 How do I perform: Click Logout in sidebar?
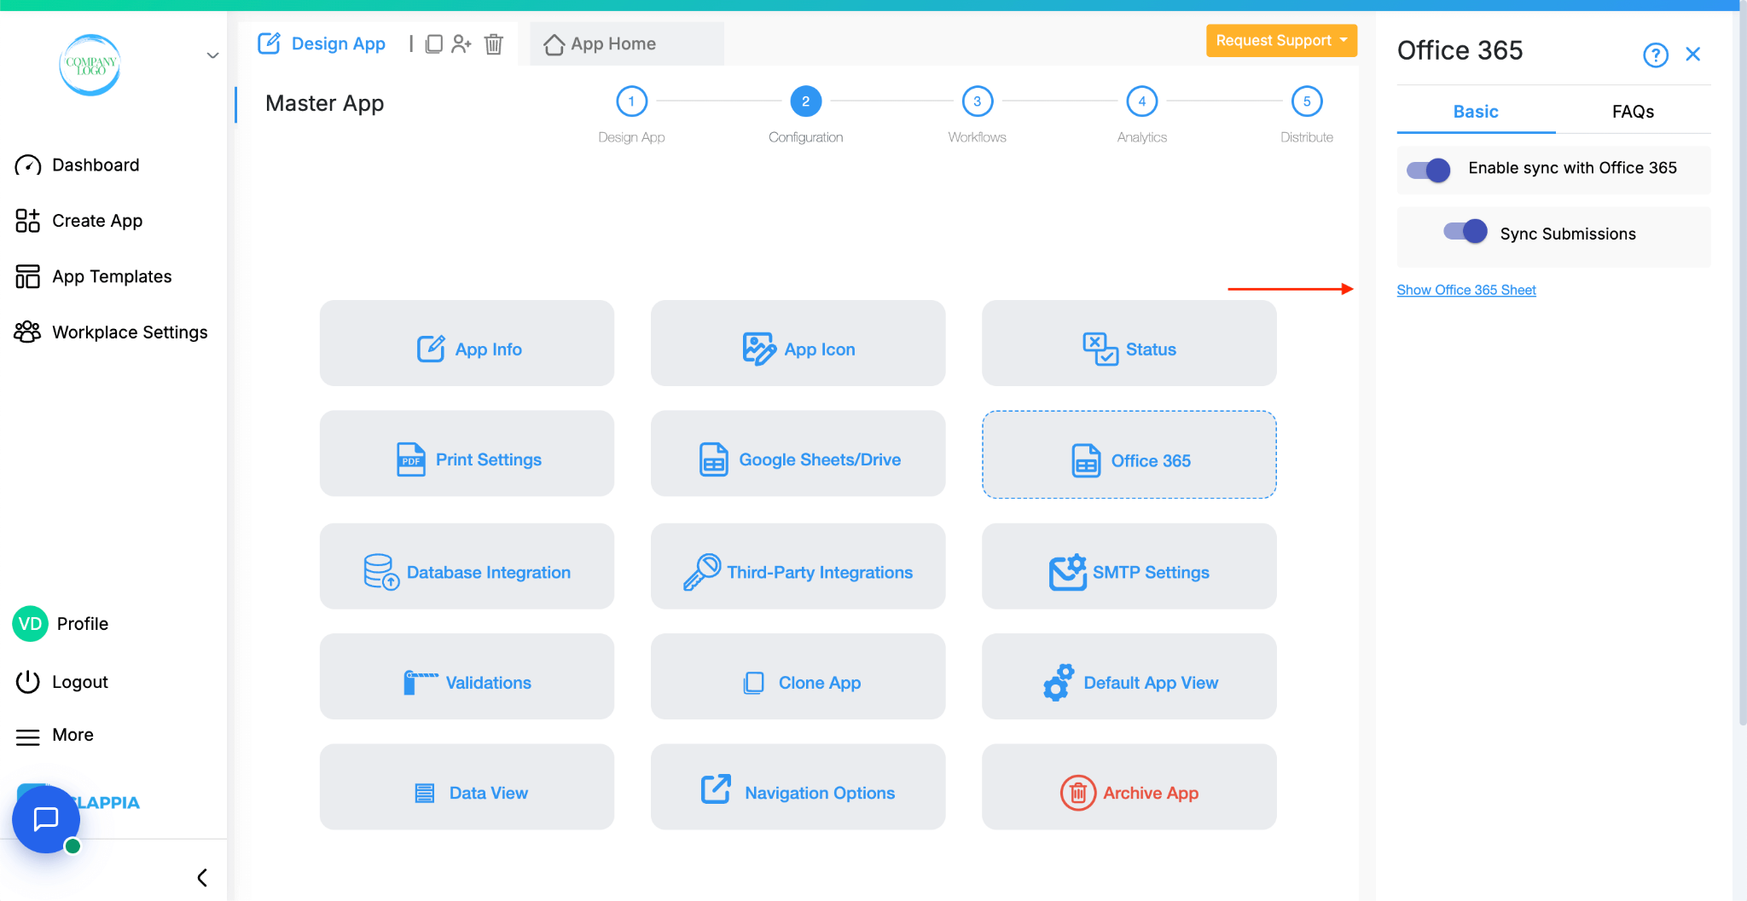pos(61,682)
